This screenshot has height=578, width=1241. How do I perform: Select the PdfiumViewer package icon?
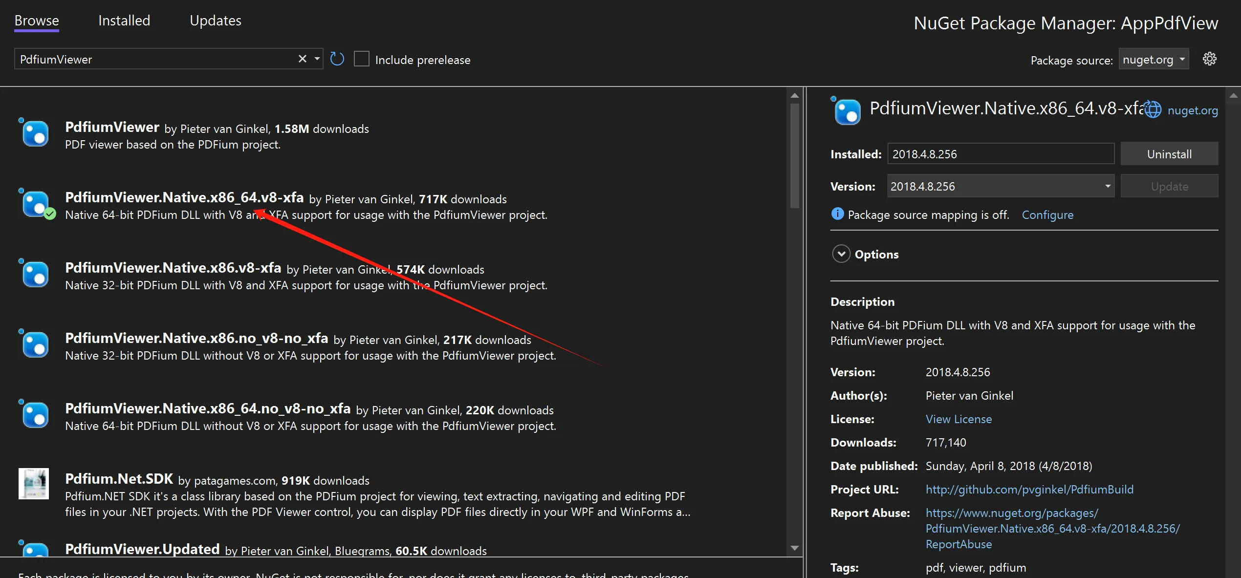34,132
